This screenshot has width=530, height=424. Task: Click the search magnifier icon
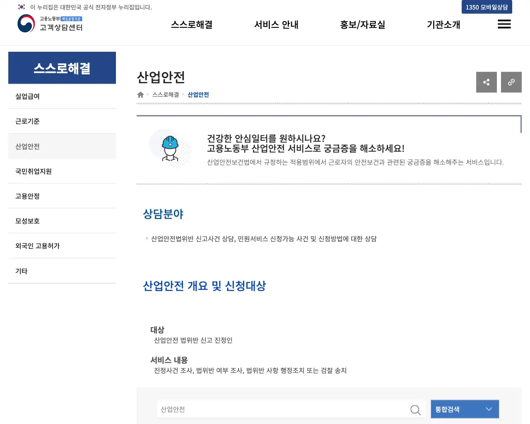coord(415,409)
